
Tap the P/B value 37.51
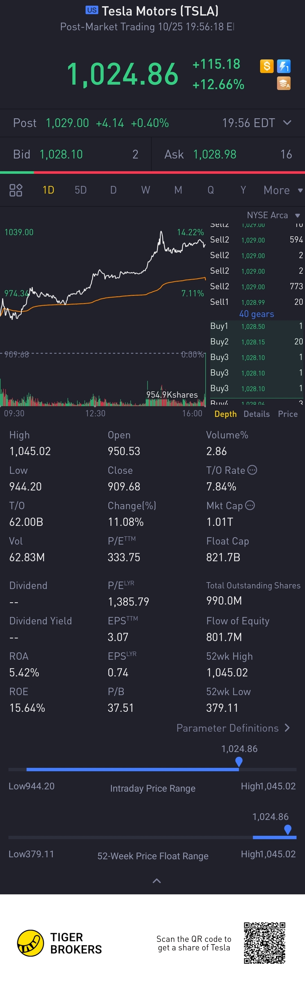point(121,708)
